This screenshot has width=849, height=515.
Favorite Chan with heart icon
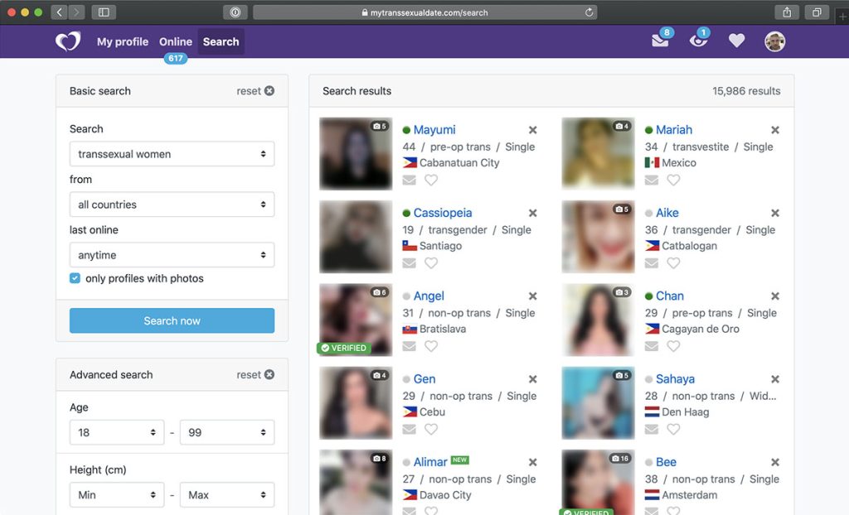(x=673, y=345)
